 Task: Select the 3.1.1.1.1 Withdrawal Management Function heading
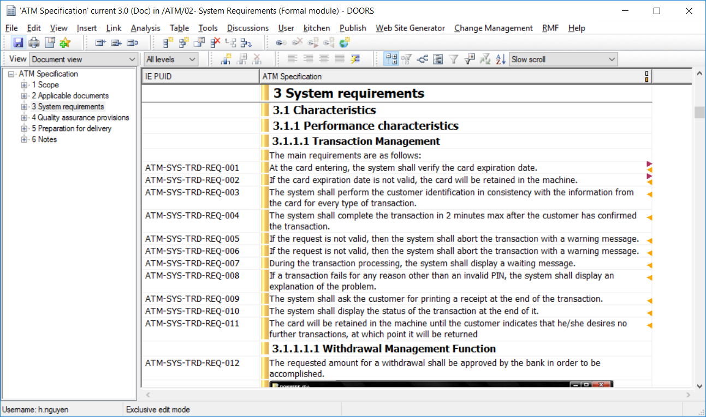(384, 348)
